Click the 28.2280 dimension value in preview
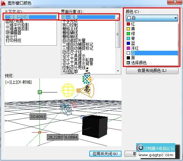The width and height of the screenshot is (183, 161). pos(55,137)
